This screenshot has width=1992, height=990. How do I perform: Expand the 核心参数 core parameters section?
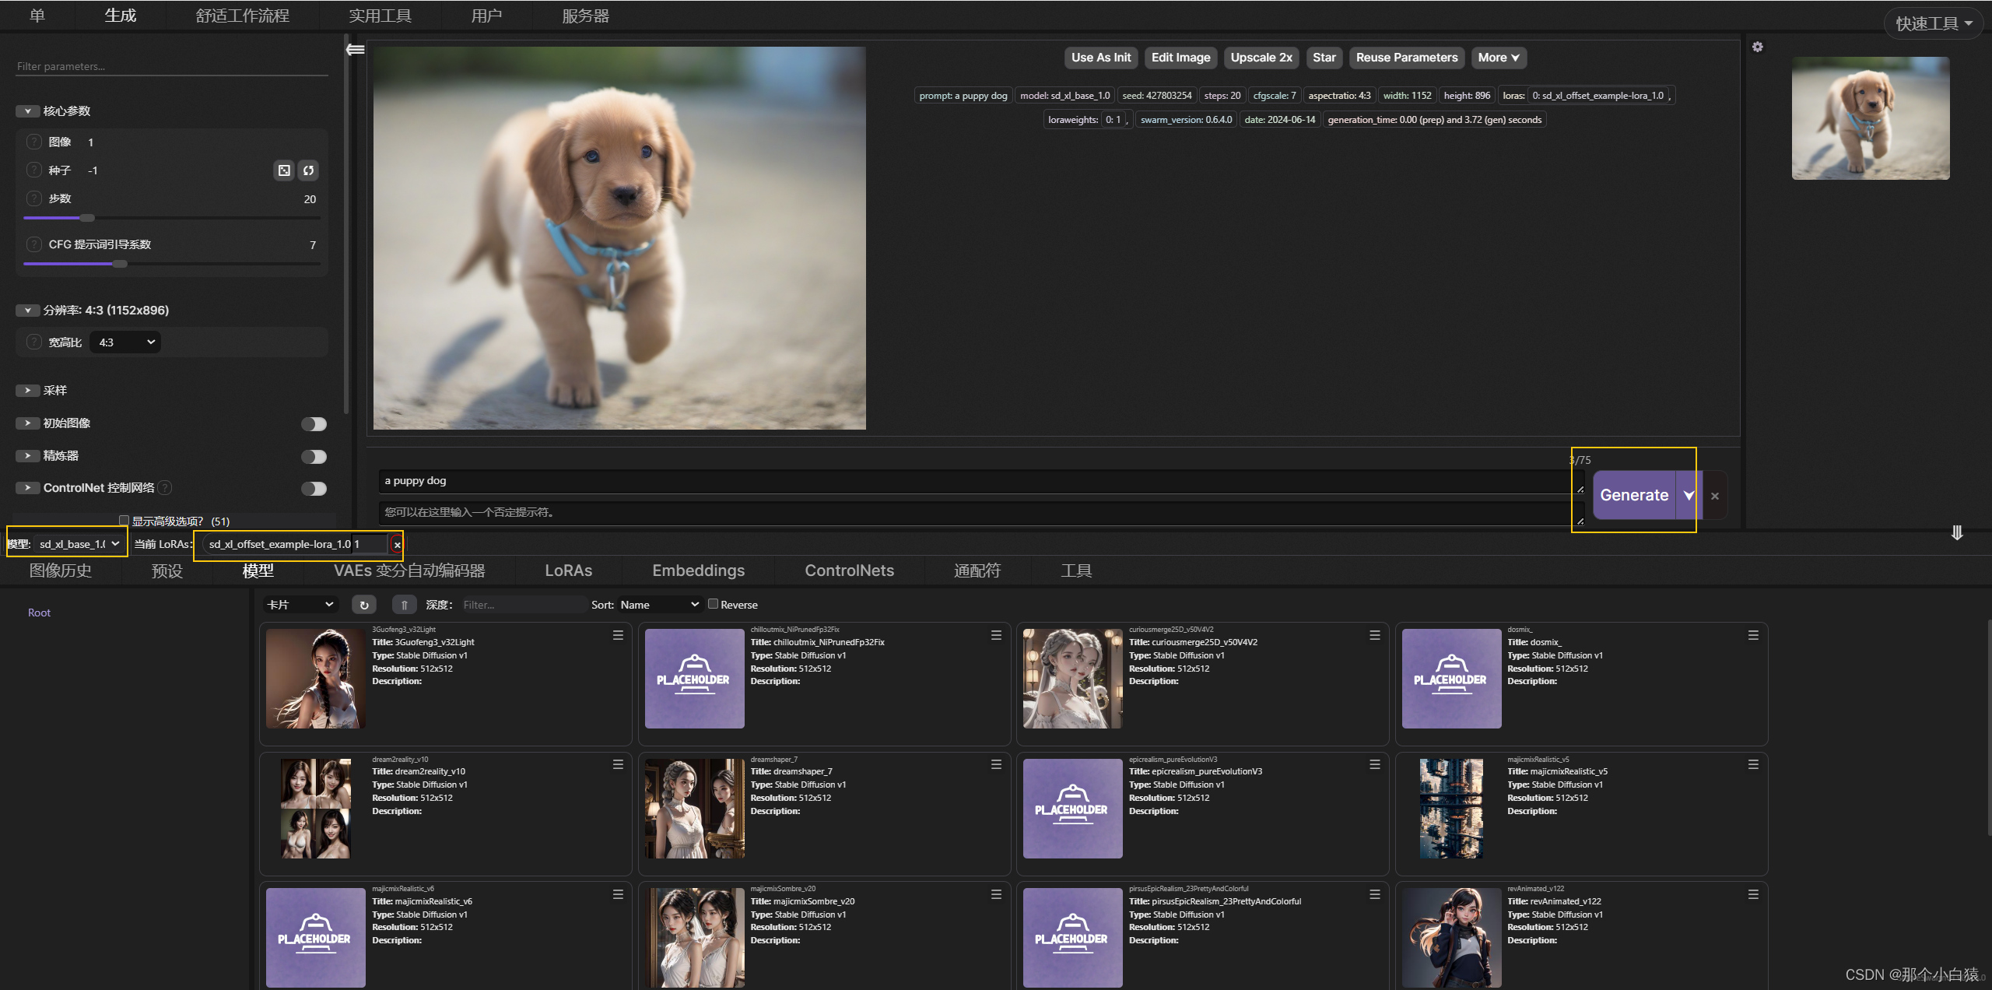(x=26, y=111)
